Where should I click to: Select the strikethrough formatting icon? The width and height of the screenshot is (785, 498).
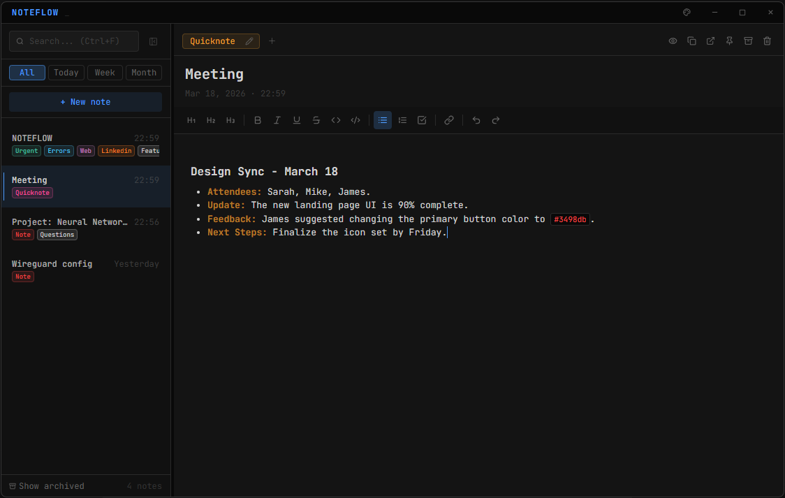click(316, 120)
